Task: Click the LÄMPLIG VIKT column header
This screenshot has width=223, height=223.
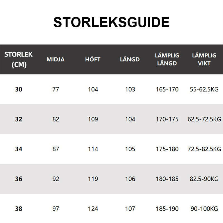Action: click(x=204, y=59)
